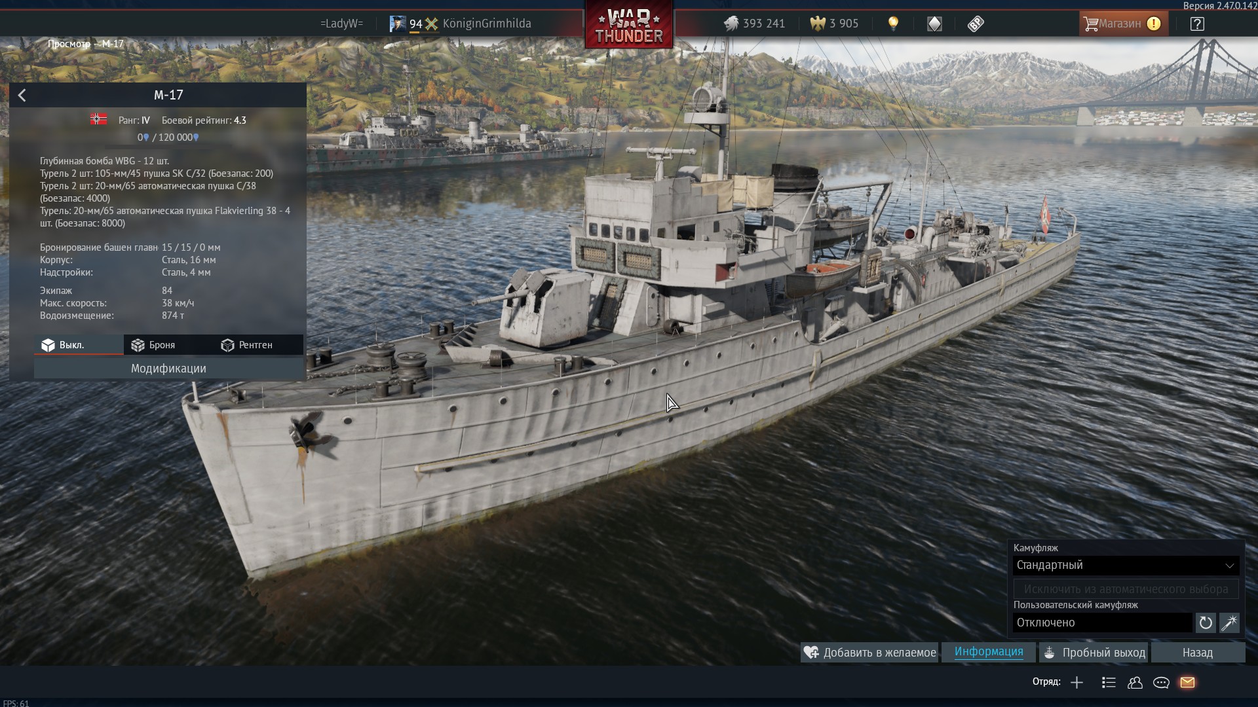The width and height of the screenshot is (1258, 707).
Task: Click the silver lions balance 393 241
Action: [754, 24]
